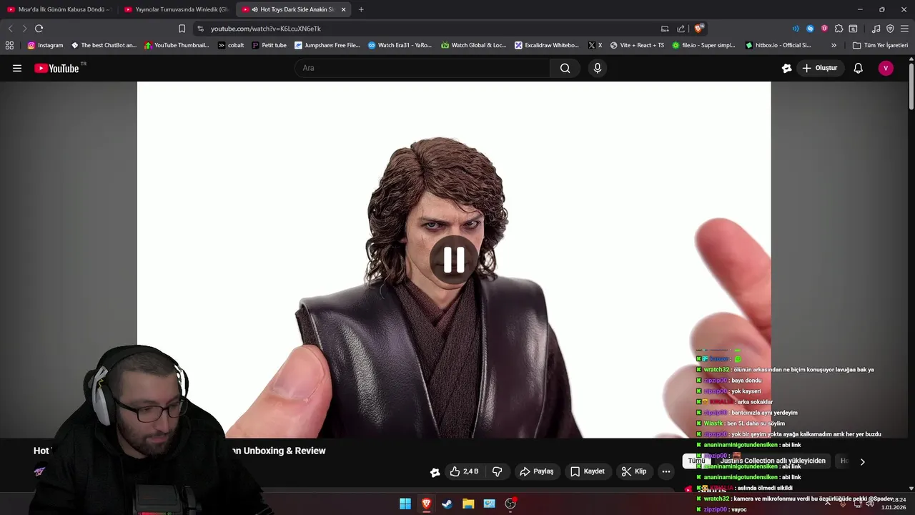Open the YouTube hamburger guide menu
Screen dimensions: 915x515
click(17, 68)
